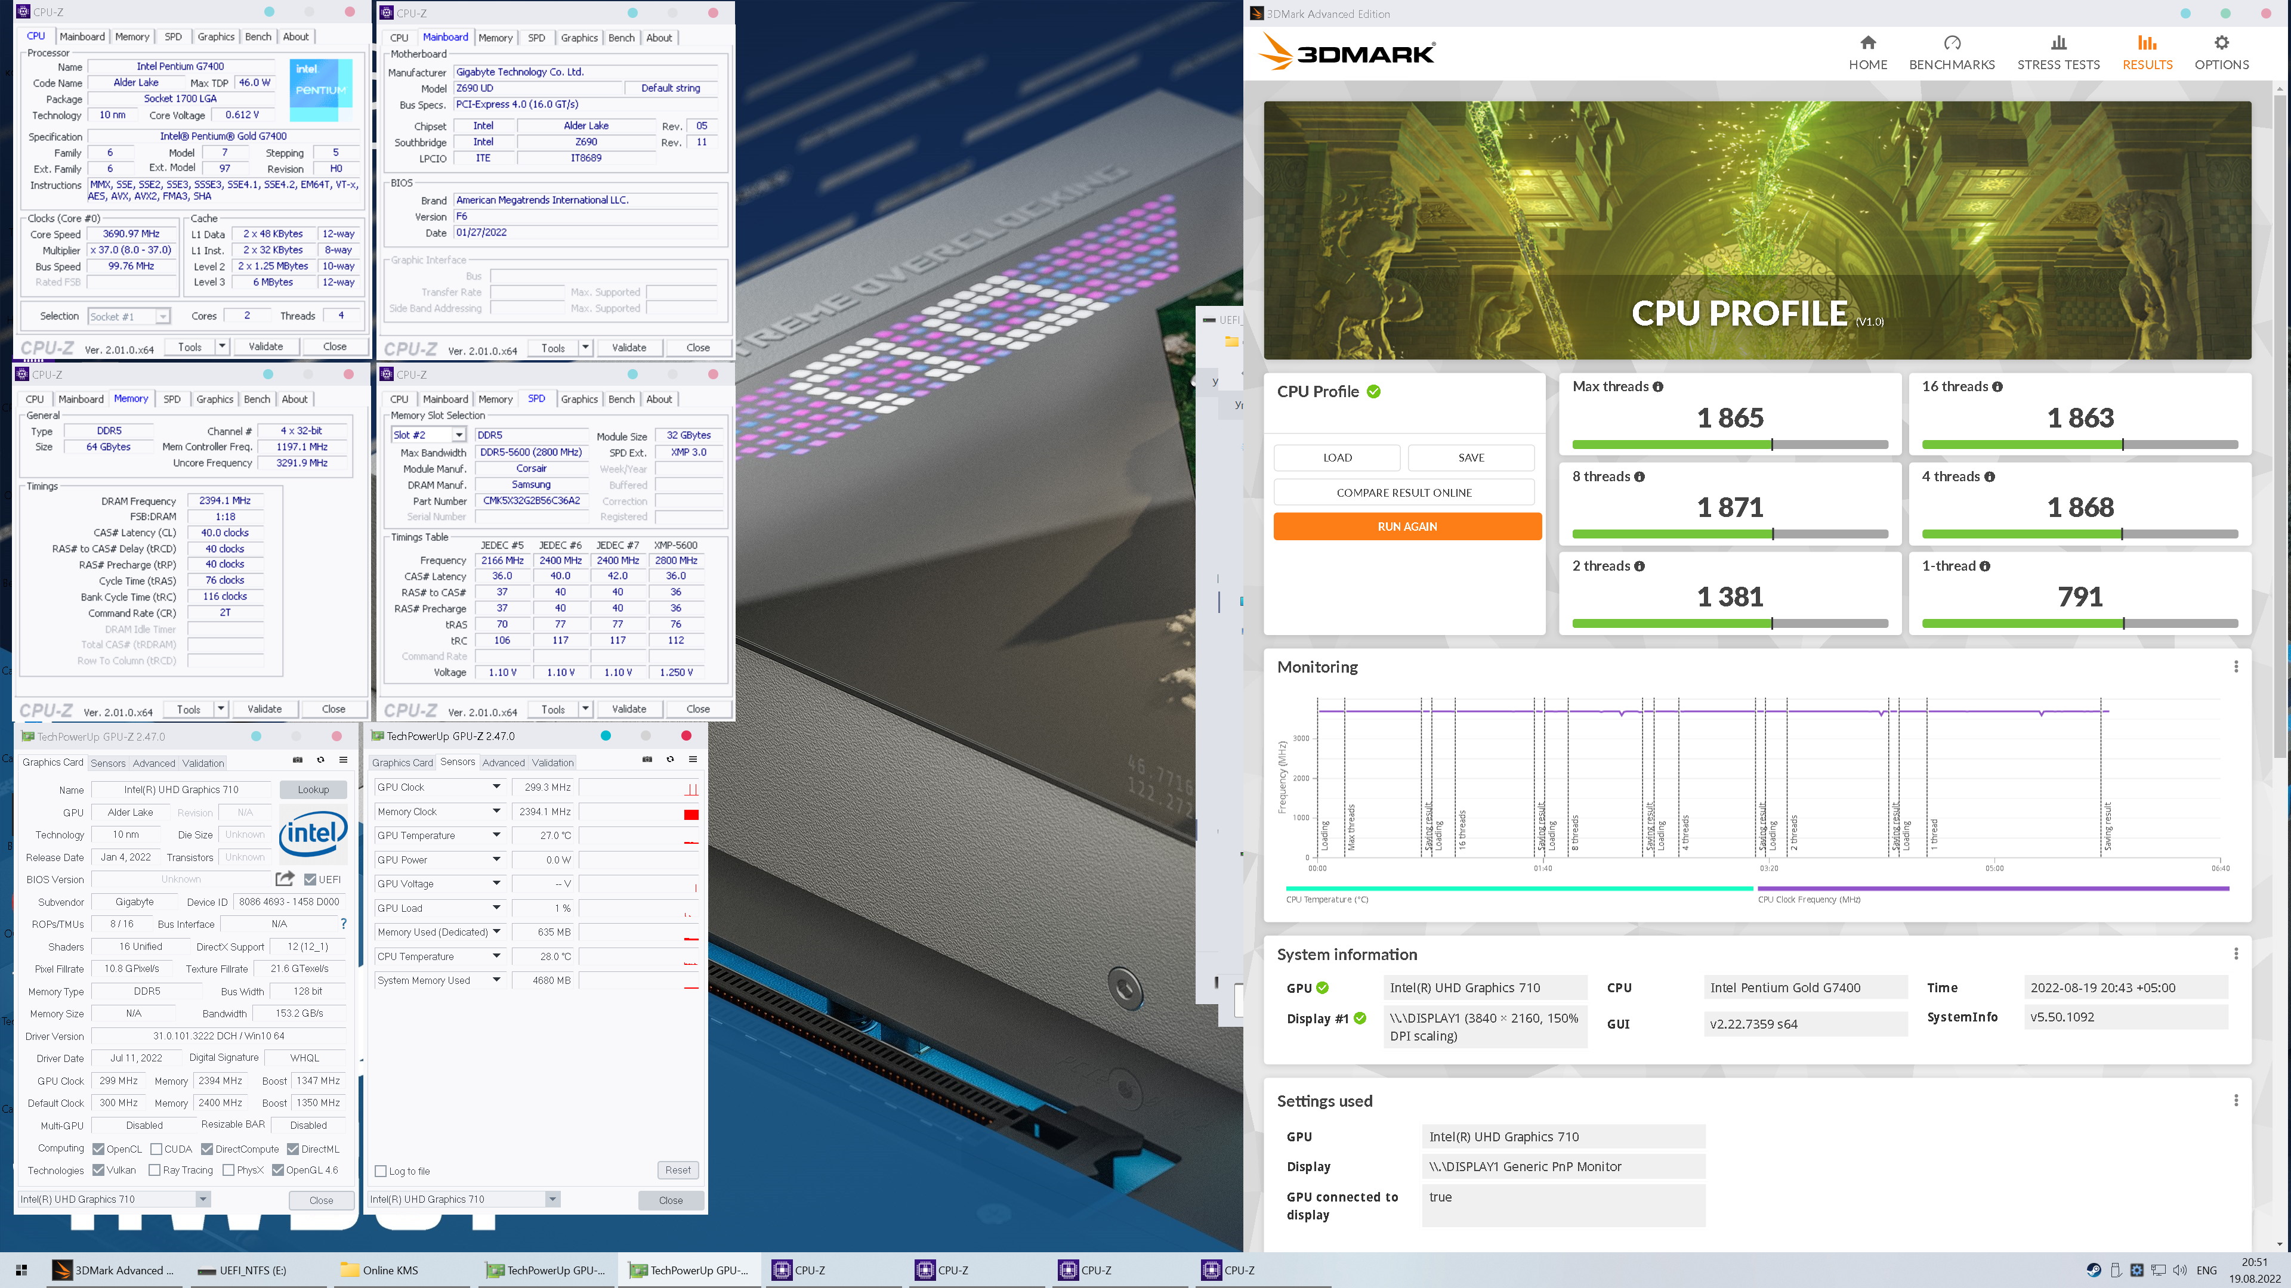Click the CPU Profile hero image
2291x1288 pixels.
[1758, 230]
